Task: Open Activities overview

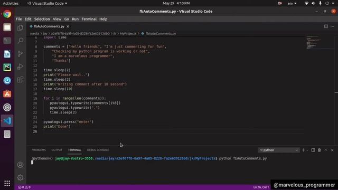Action: click(x=11, y=3)
